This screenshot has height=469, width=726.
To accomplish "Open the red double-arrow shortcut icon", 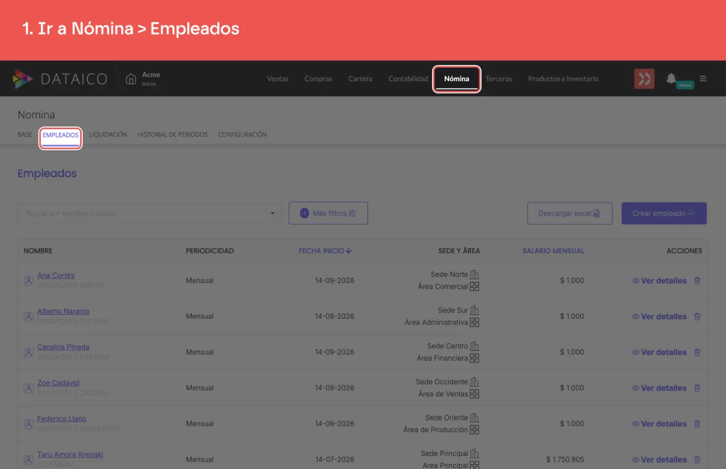I will tap(644, 79).
